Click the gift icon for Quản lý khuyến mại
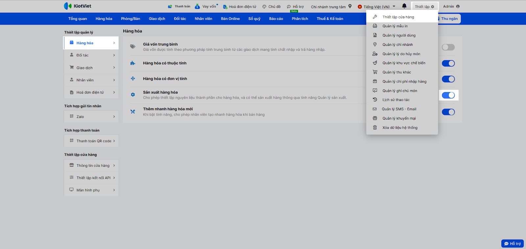This screenshot has height=249, width=526. 375,118
